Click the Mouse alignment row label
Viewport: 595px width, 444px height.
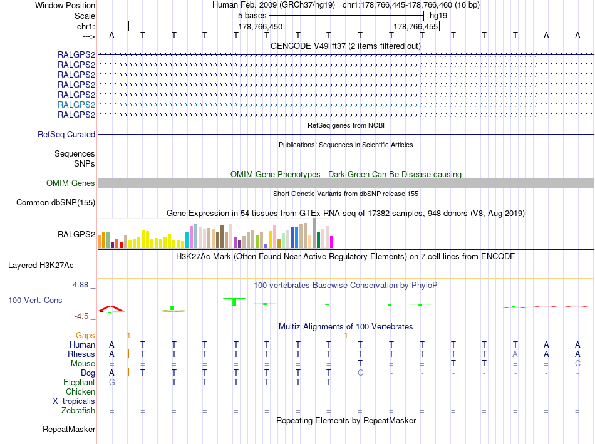(83, 364)
